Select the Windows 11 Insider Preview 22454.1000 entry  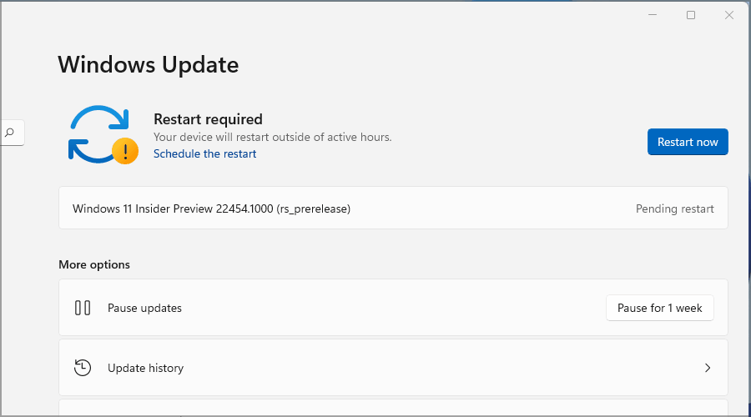(211, 208)
